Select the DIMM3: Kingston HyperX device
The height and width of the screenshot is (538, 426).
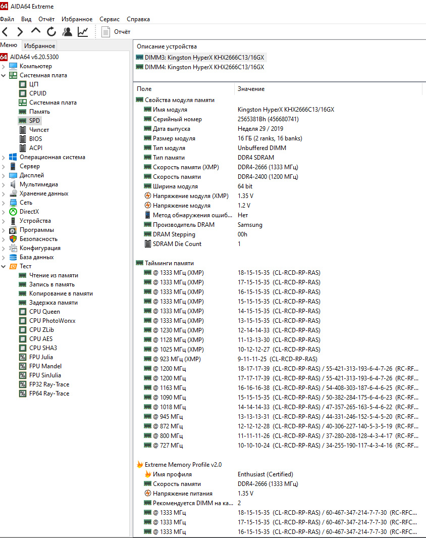pyautogui.click(x=200, y=57)
